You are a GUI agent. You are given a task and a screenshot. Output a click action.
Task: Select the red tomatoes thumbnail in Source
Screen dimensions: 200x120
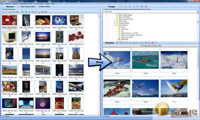click(76, 37)
